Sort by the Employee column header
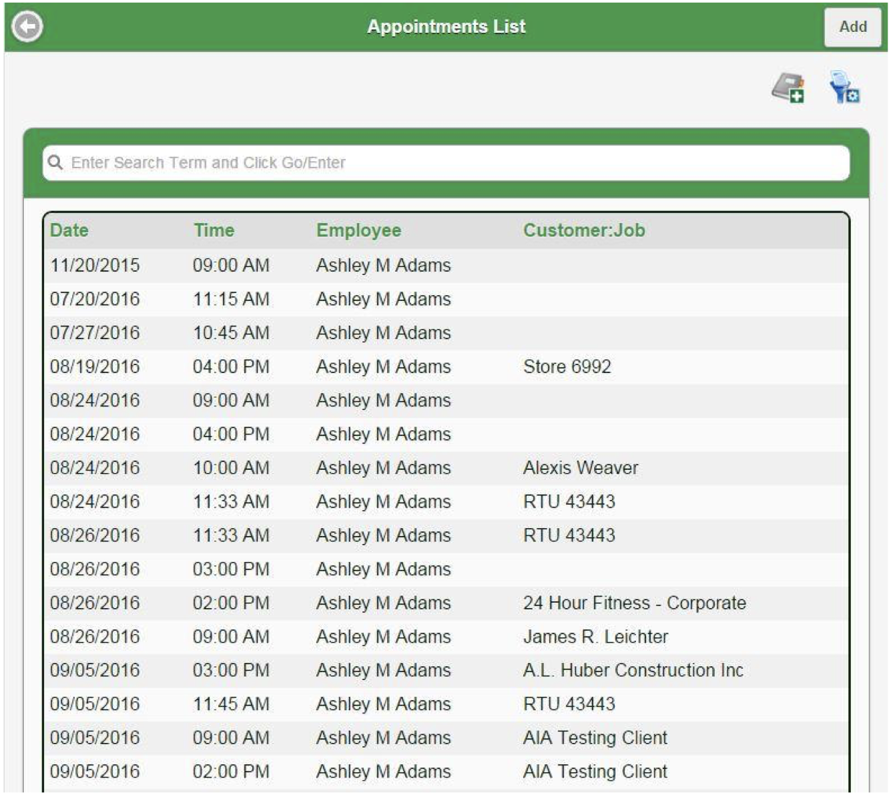This screenshot has width=889, height=801. (x=358, y=231)
